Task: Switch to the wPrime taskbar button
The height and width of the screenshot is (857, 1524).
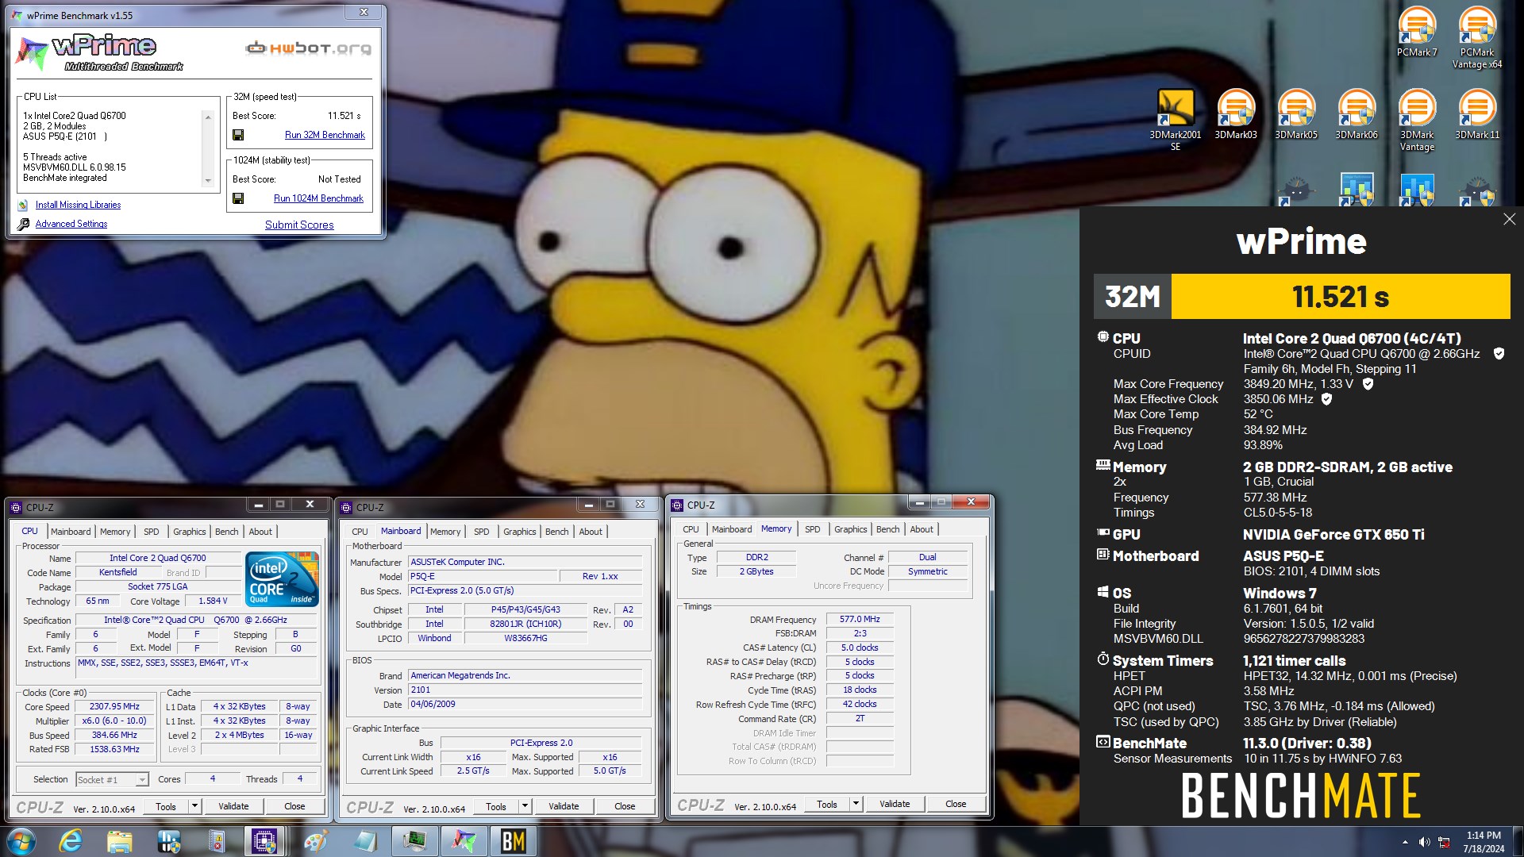Action: click(464, 841)
